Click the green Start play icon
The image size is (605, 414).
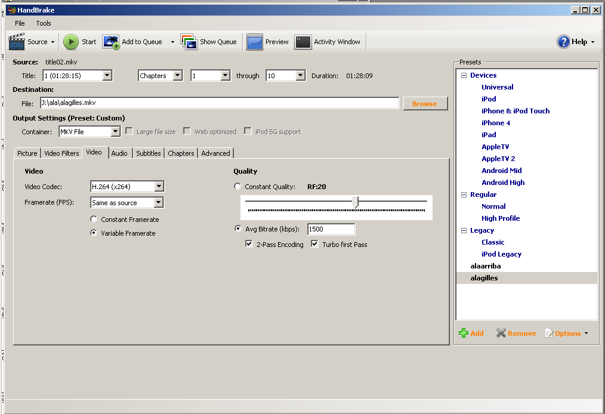(x=71, y=42)
